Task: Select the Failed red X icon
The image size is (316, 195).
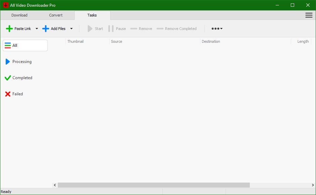Action: (8, 94)
